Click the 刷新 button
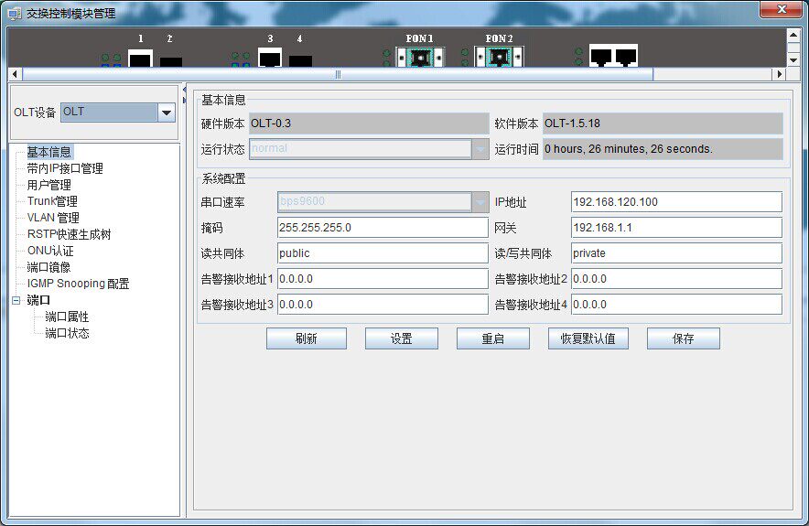 [x=307, y=338]
